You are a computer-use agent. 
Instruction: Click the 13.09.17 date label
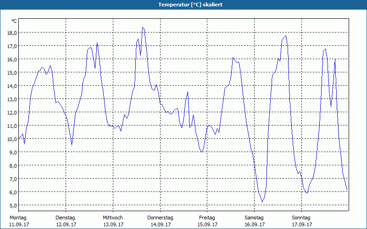tap(113, 224)
